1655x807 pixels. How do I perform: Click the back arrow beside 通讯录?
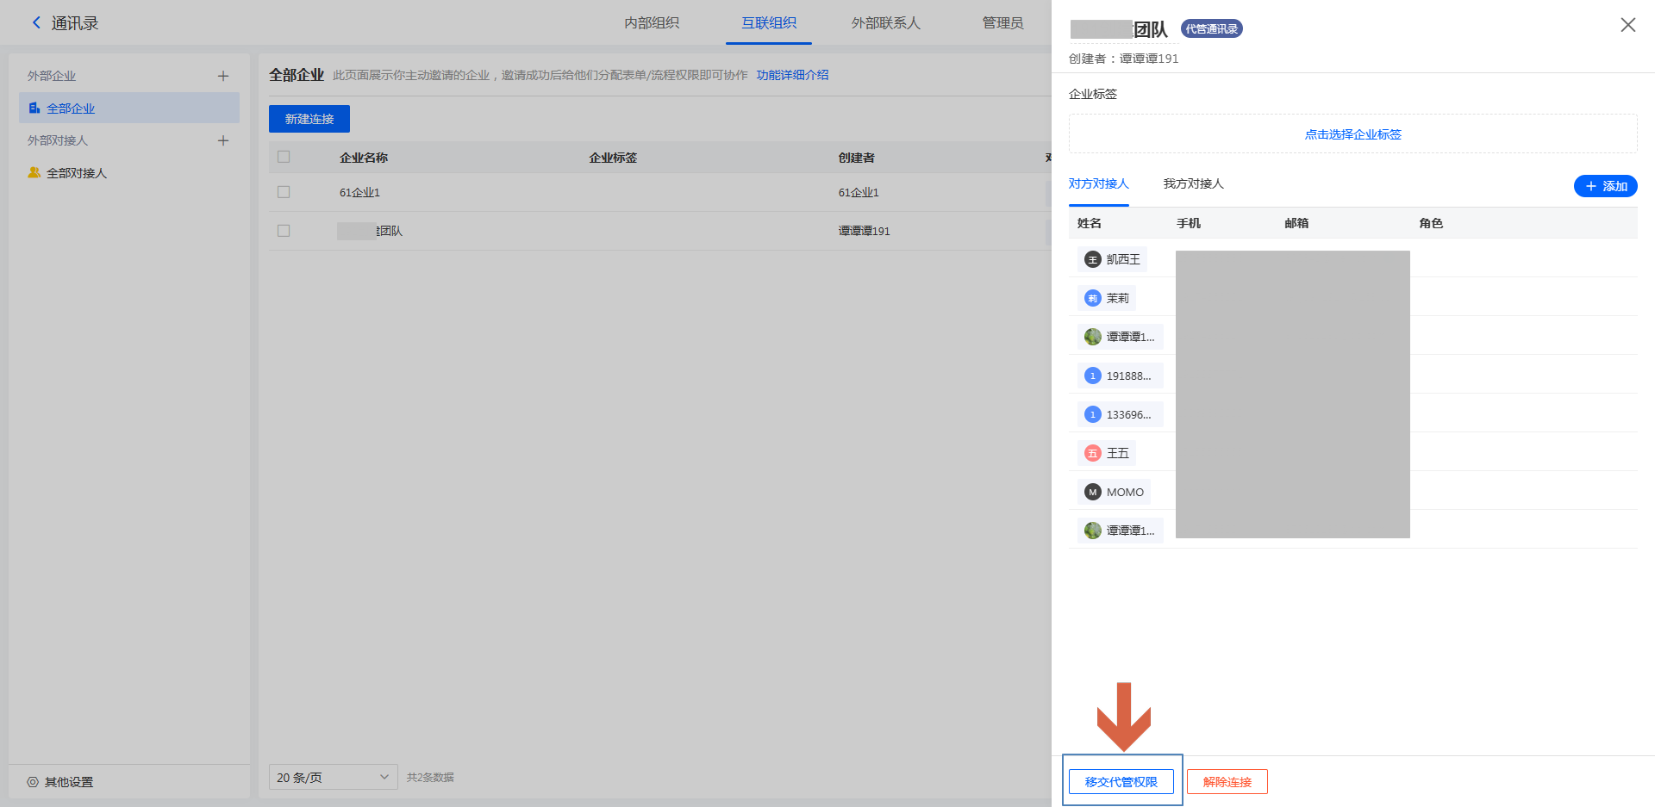[36, 23]
